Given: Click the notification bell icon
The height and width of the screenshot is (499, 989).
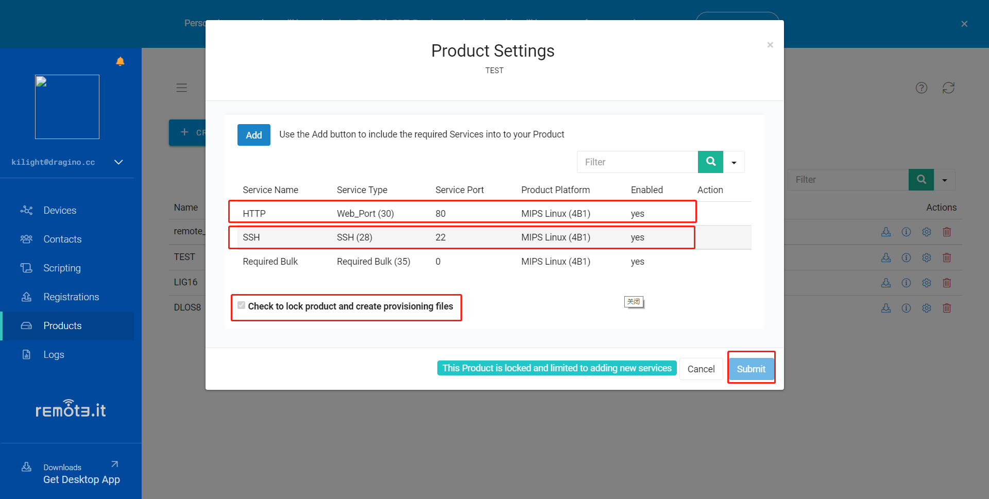Looking at the screenshot, I should (x=120, y=61).
